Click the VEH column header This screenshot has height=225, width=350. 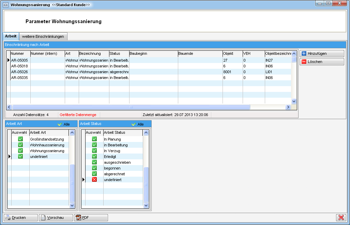point(254,54)
